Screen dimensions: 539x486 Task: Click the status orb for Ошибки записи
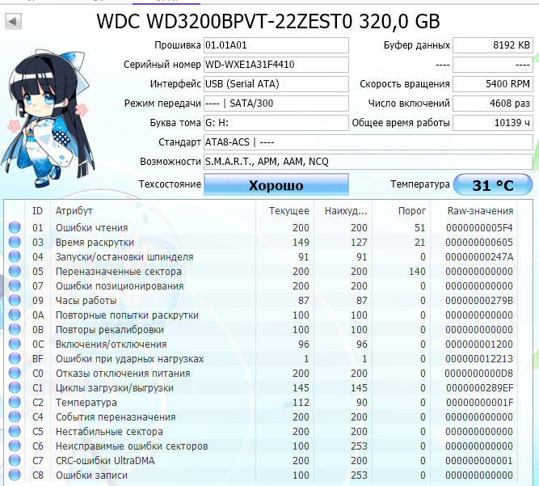coord(15,475)
